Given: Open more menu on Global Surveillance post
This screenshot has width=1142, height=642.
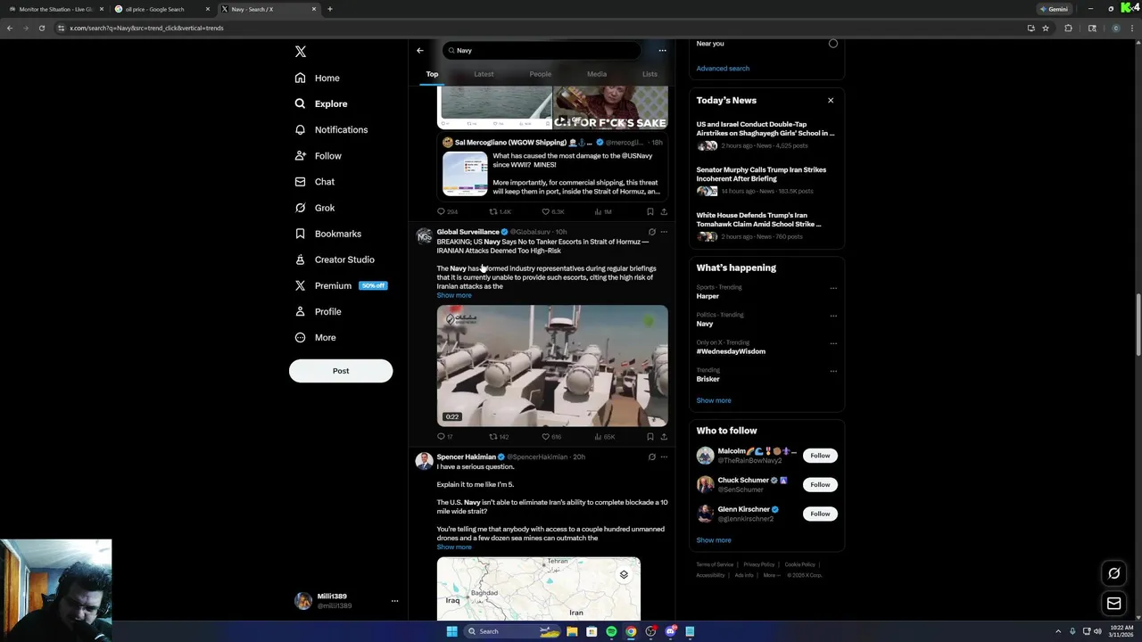Looking at the screenshot, I should 664,232.
